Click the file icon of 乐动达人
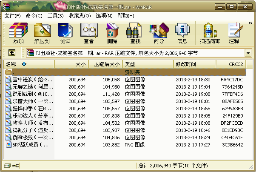 click(x=8, y=116)
